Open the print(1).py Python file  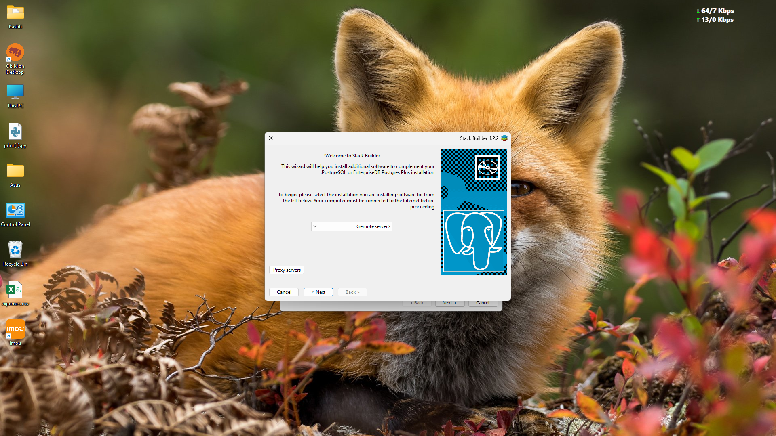(x=15, y=132)
